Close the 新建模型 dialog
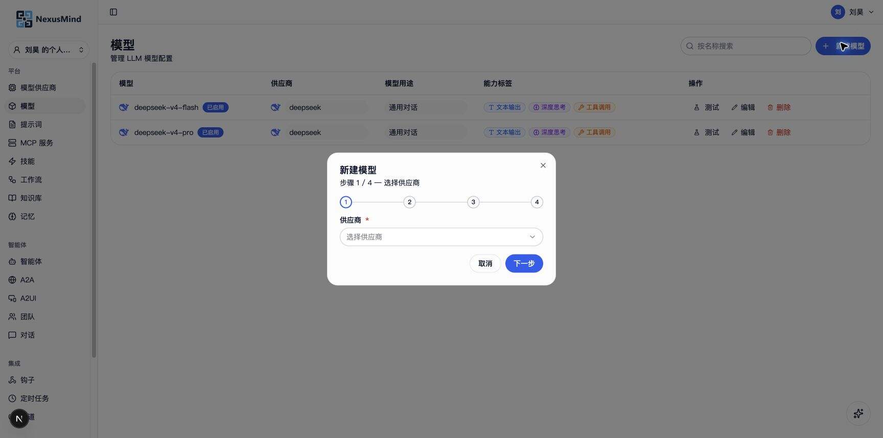 click(543, 165)
